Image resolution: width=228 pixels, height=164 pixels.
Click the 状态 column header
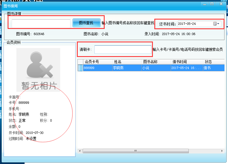[214, 62]
